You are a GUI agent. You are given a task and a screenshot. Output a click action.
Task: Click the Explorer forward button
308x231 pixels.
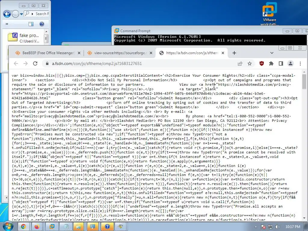pos(15,14)
